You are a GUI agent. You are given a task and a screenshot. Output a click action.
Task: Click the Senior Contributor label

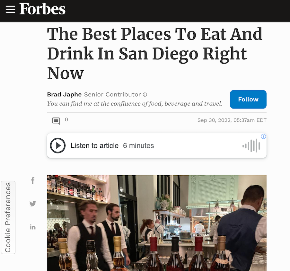coord(112,94)
